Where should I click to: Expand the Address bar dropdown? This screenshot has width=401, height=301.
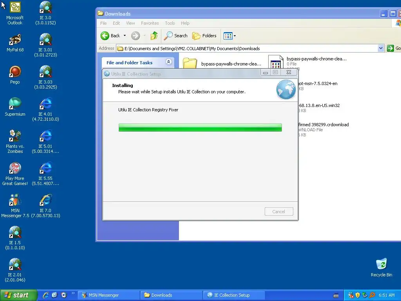tap(381, 48)
